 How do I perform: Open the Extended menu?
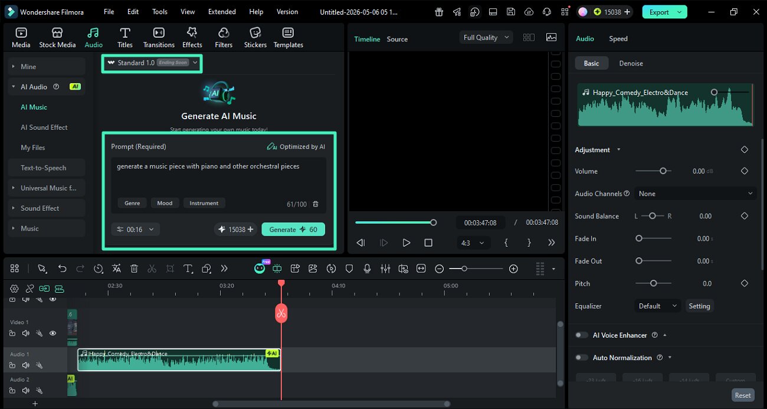tap(222, 12)
